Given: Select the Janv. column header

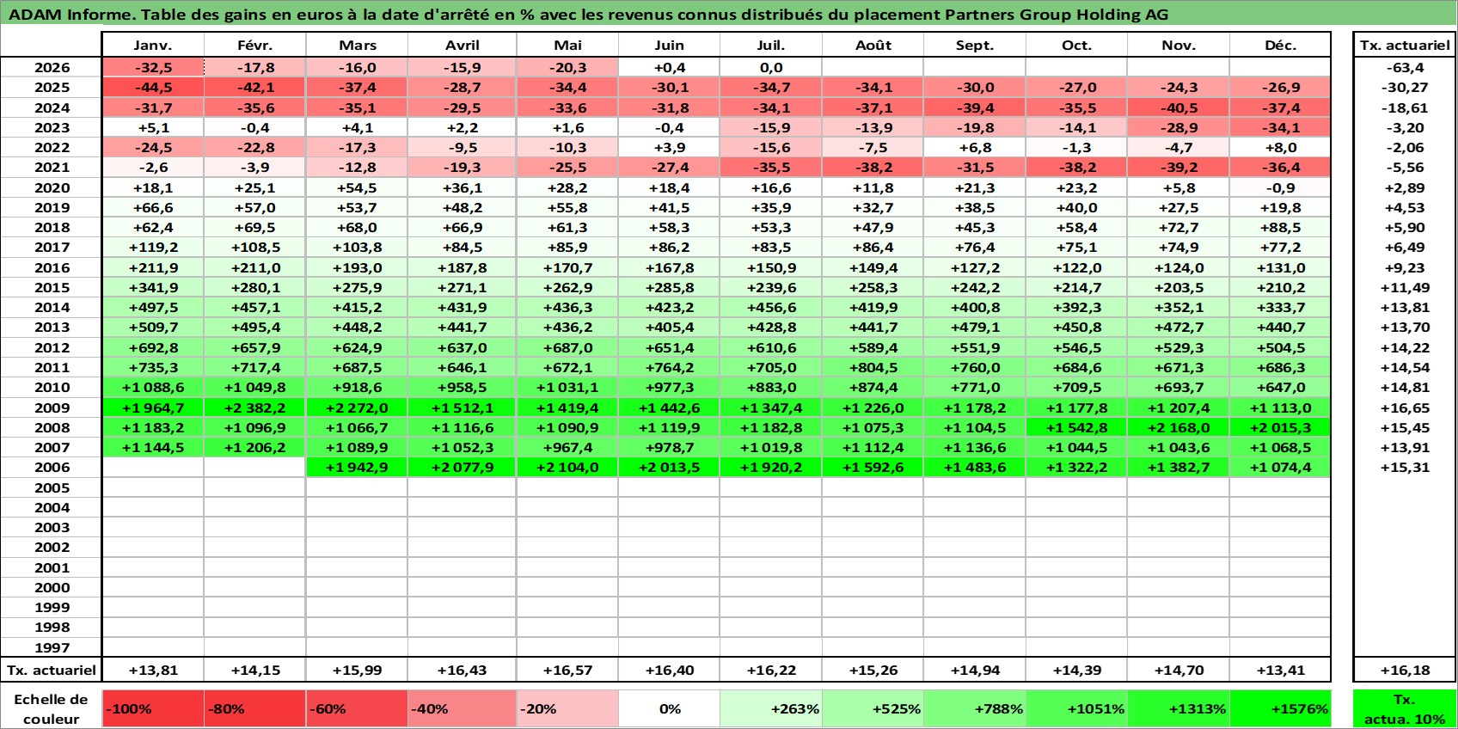Looking at the screenshot, I should [x=153, y=46].
